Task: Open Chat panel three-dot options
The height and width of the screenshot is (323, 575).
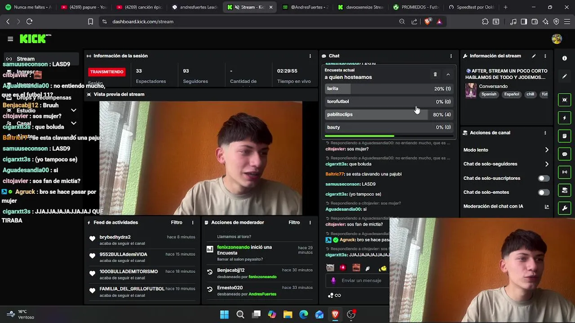Action: click(451, 56)
